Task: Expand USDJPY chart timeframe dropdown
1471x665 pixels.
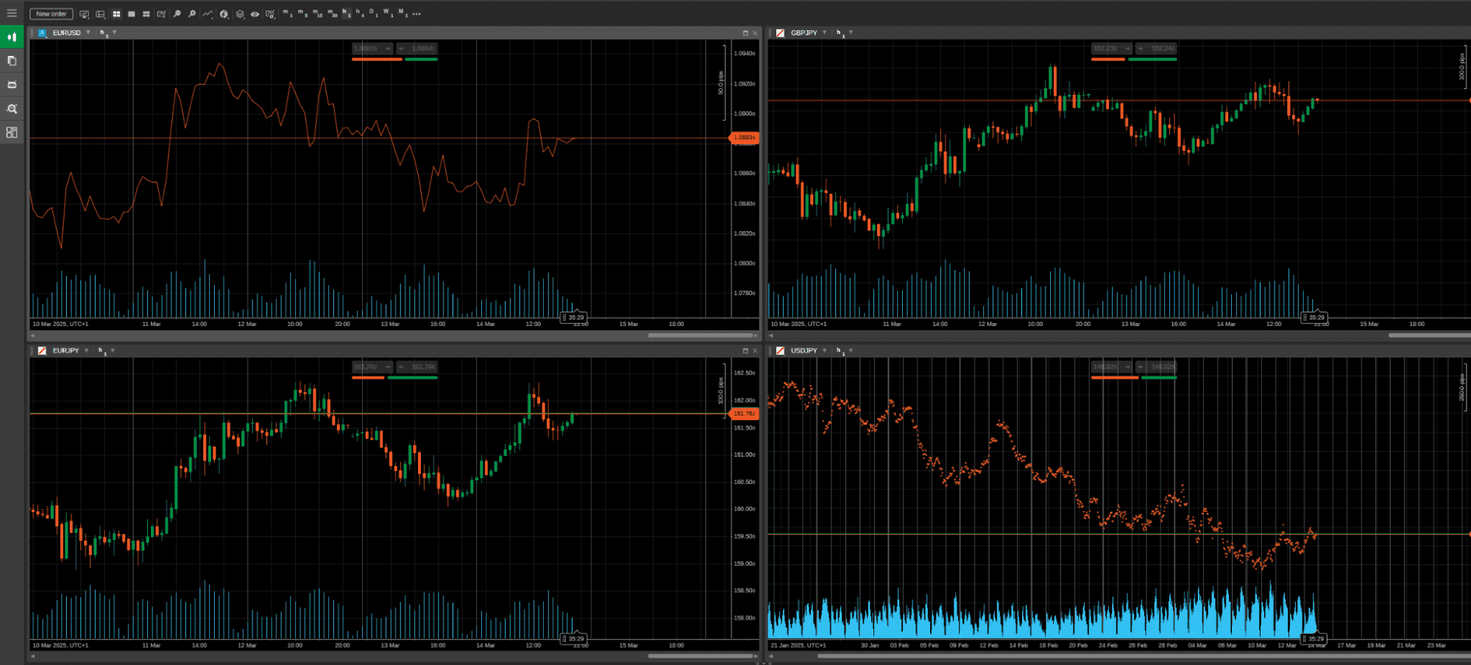Action: [851, 350]
